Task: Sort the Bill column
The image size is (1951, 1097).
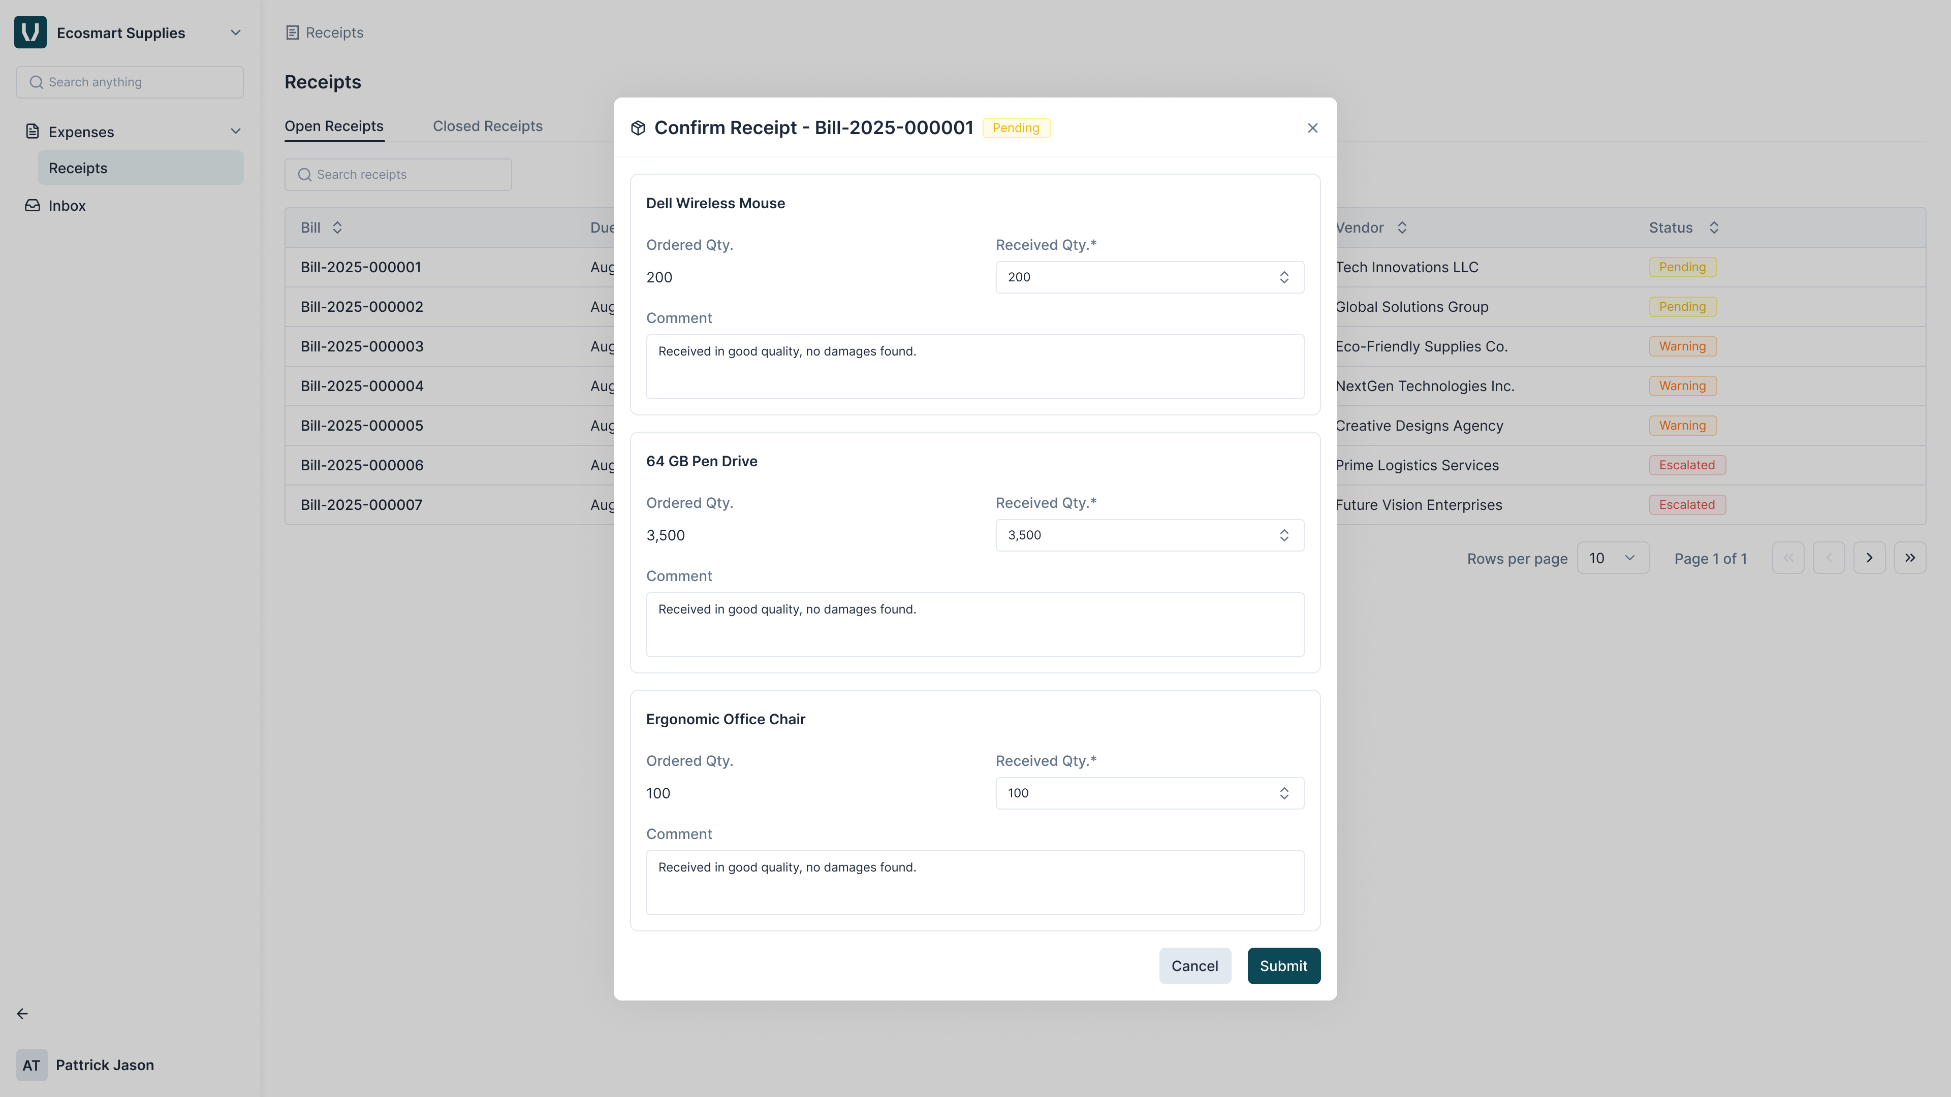Action: 337,228
